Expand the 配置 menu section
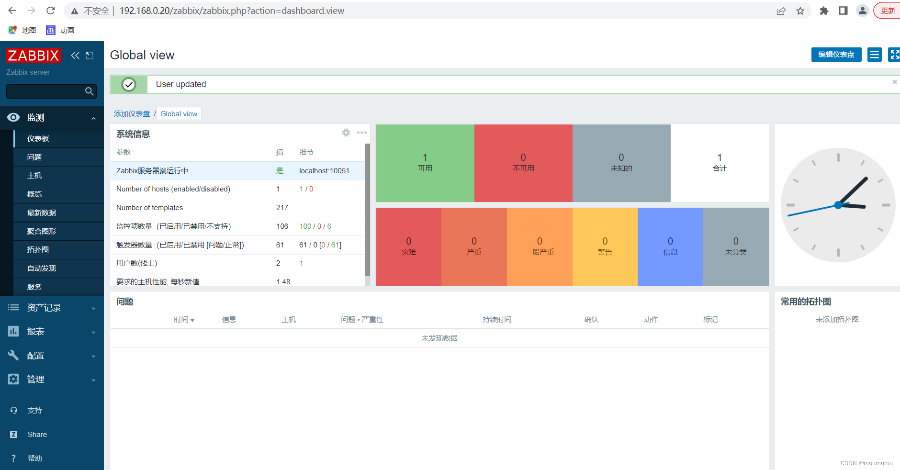The width and height of the screenshot is (900, 470). pyautogui.click(x=94, y=356)
